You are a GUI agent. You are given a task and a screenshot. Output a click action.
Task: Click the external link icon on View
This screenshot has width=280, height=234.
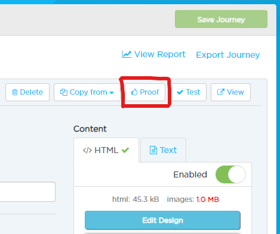tap(221, 92)
